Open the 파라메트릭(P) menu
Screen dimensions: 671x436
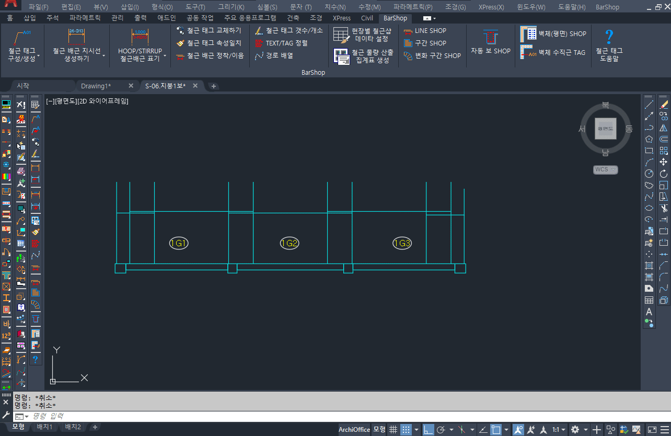pos(413,7)
